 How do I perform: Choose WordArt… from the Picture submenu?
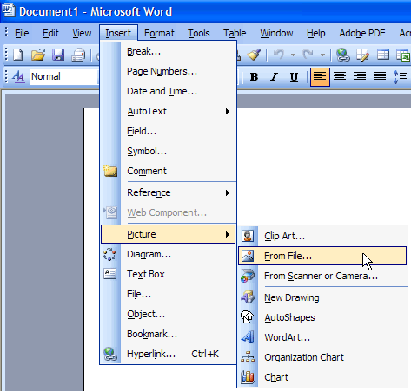(x=322, y=337)
